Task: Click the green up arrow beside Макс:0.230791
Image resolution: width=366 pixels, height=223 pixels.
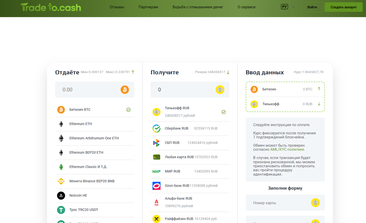Action: (x=133, y=72)
